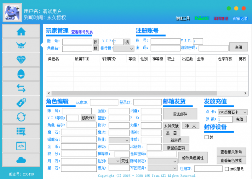Click table scrollbar right arrow
Screen dimensions: 252x179
point(245,93)
